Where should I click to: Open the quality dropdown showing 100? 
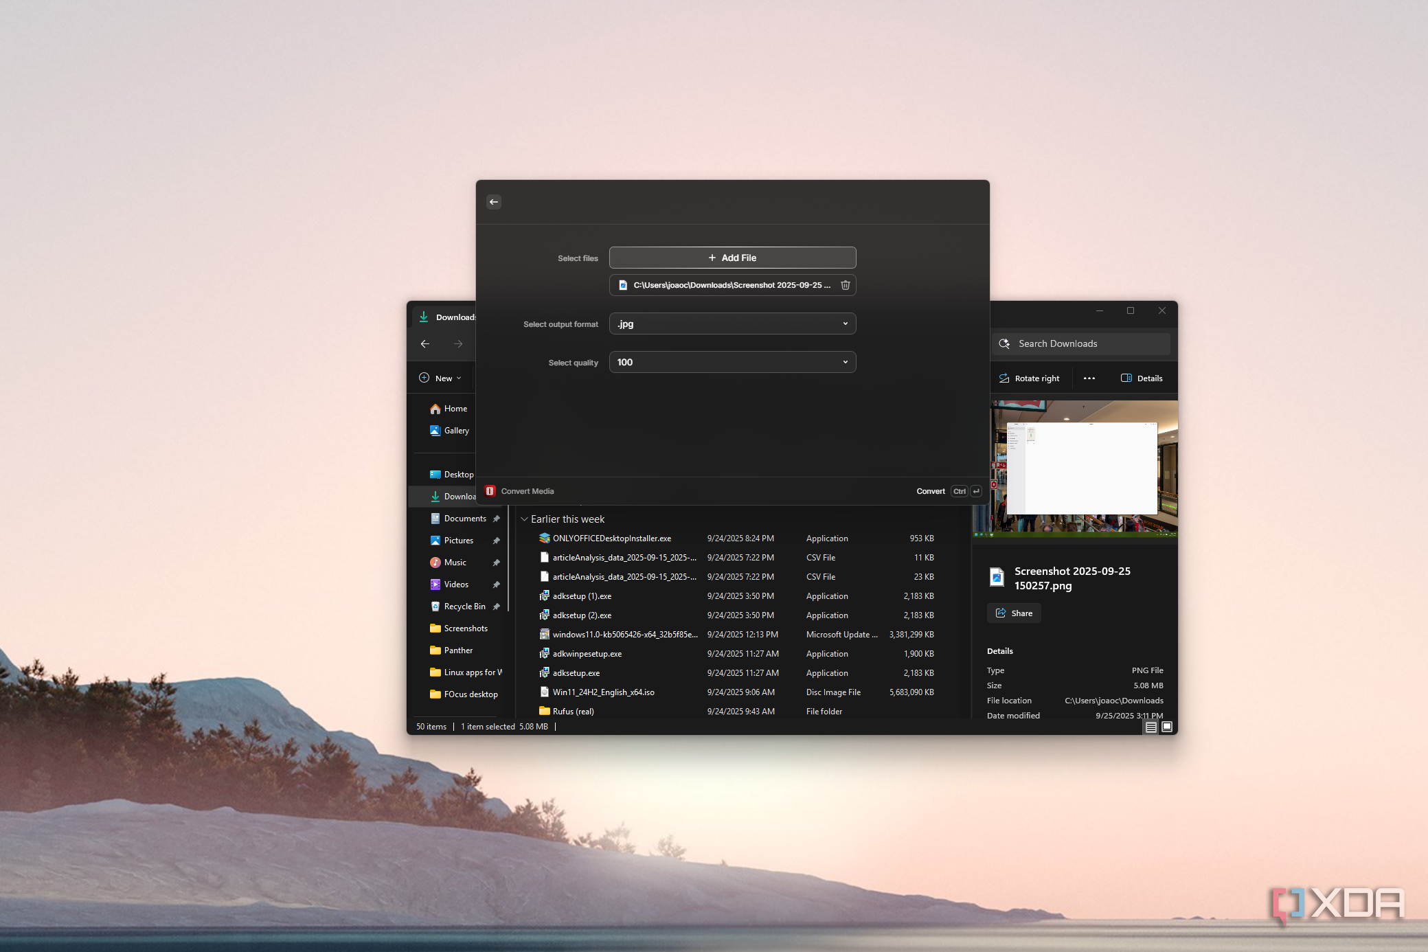pos(732,362)
